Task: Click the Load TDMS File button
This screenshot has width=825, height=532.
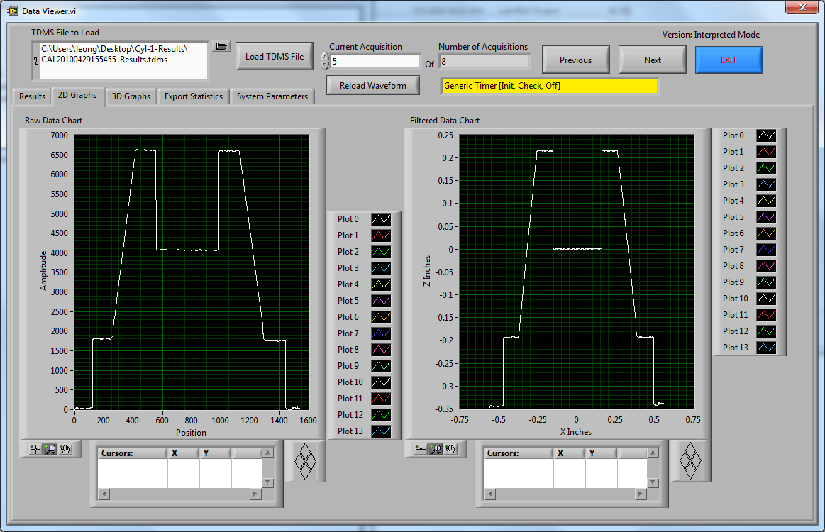Action: (274, 56)
